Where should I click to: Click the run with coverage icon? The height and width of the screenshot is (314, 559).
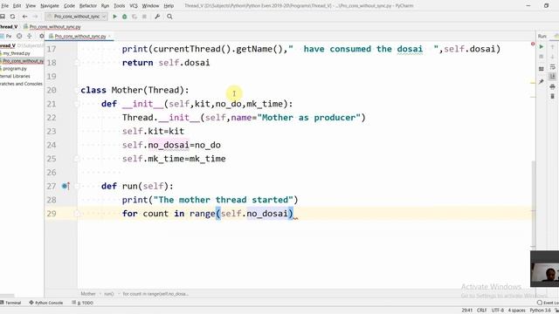pyautogui.click(x=135, y=17)
